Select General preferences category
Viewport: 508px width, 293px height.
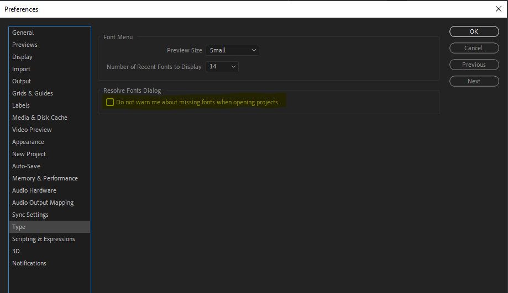[x=50, y=33]
